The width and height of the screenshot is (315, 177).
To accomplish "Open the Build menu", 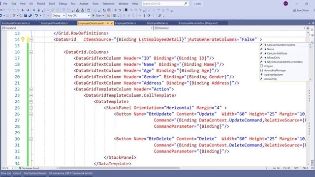I will coord(52,3).
